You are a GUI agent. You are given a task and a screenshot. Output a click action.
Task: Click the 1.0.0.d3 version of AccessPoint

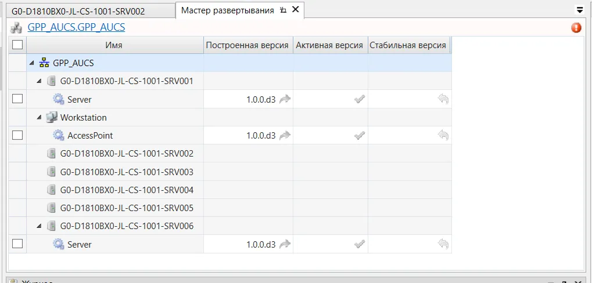pos(261,135)
